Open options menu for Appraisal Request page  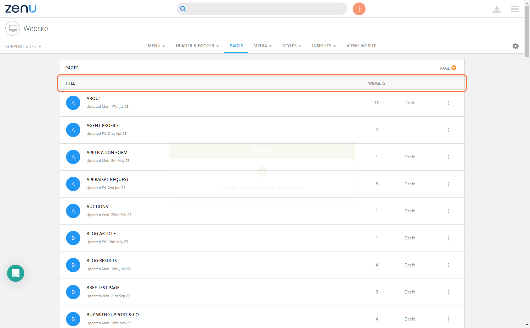449,184
